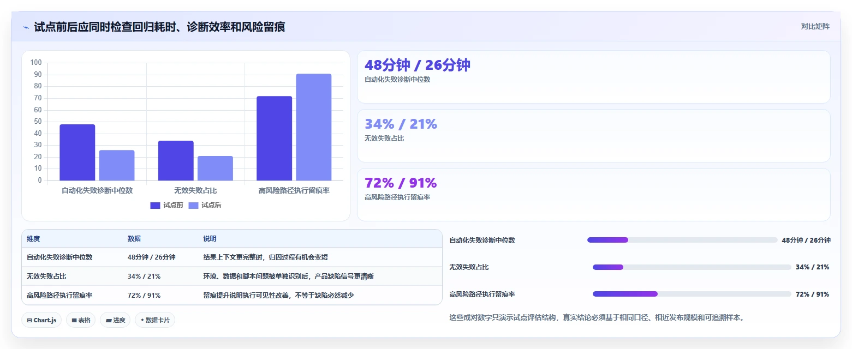Click the Chart.js tag chip
The width and height of the screenshot is (852, 349).
coord(41,320)
